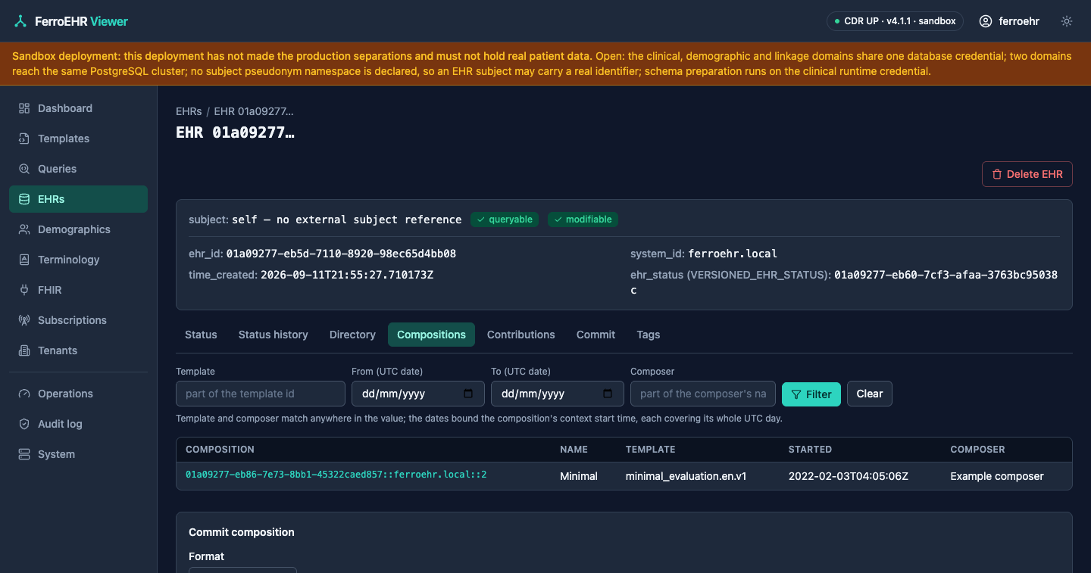Open Subscriptions in the sidebar
Screen dimensions: 1091x573
pos(78,320)
